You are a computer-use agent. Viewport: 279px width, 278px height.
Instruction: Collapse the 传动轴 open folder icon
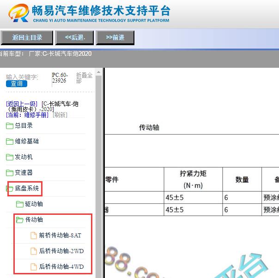[x=20, y=220]
